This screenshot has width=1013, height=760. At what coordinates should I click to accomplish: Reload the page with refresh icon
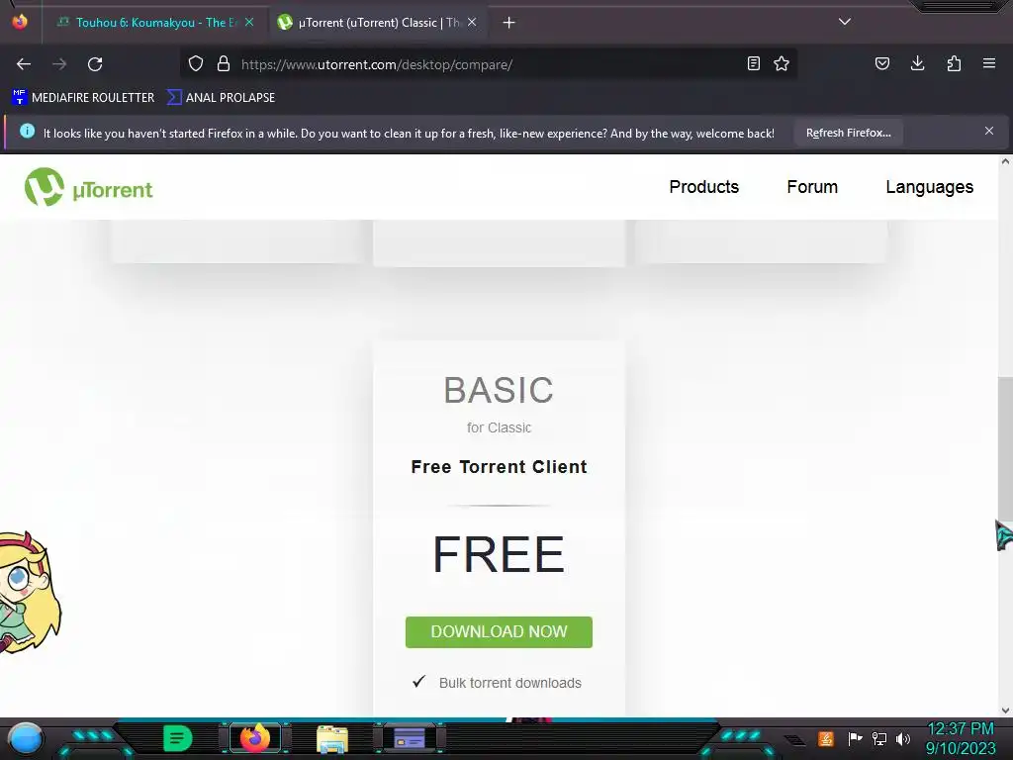[x=95, y=64]
